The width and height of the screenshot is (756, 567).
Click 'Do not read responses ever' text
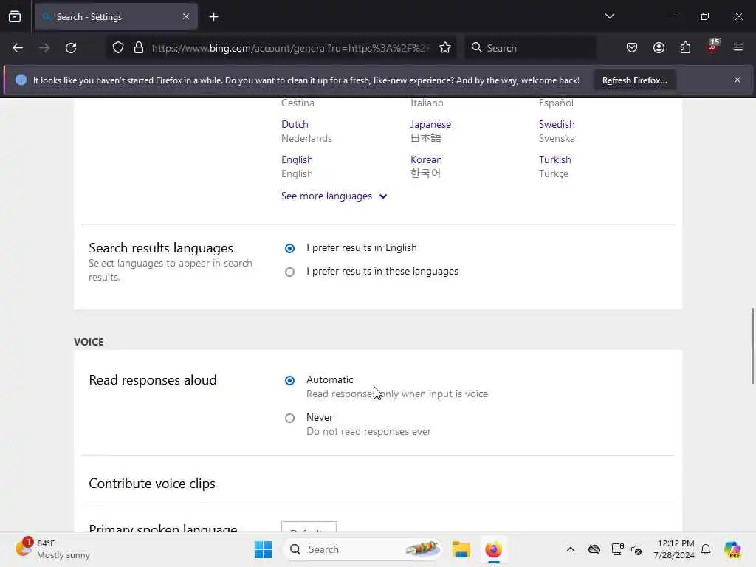click(368, 431)
